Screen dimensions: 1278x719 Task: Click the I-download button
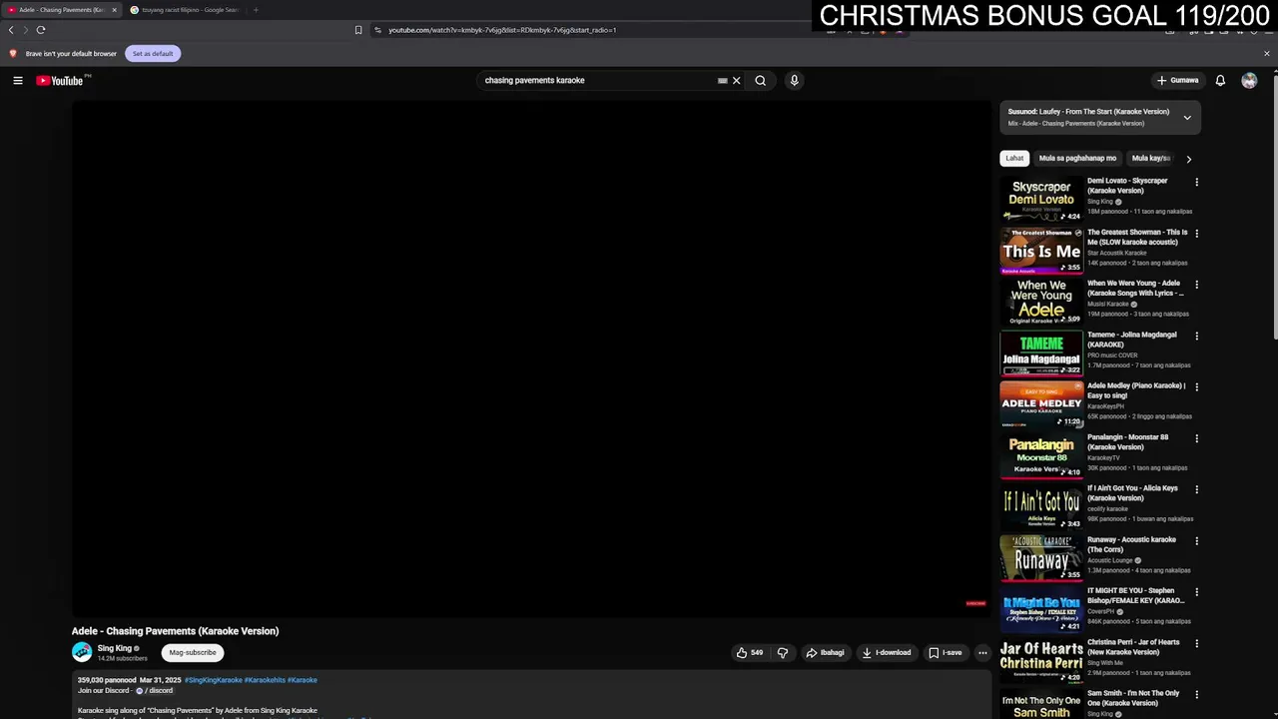click(888, 653)
